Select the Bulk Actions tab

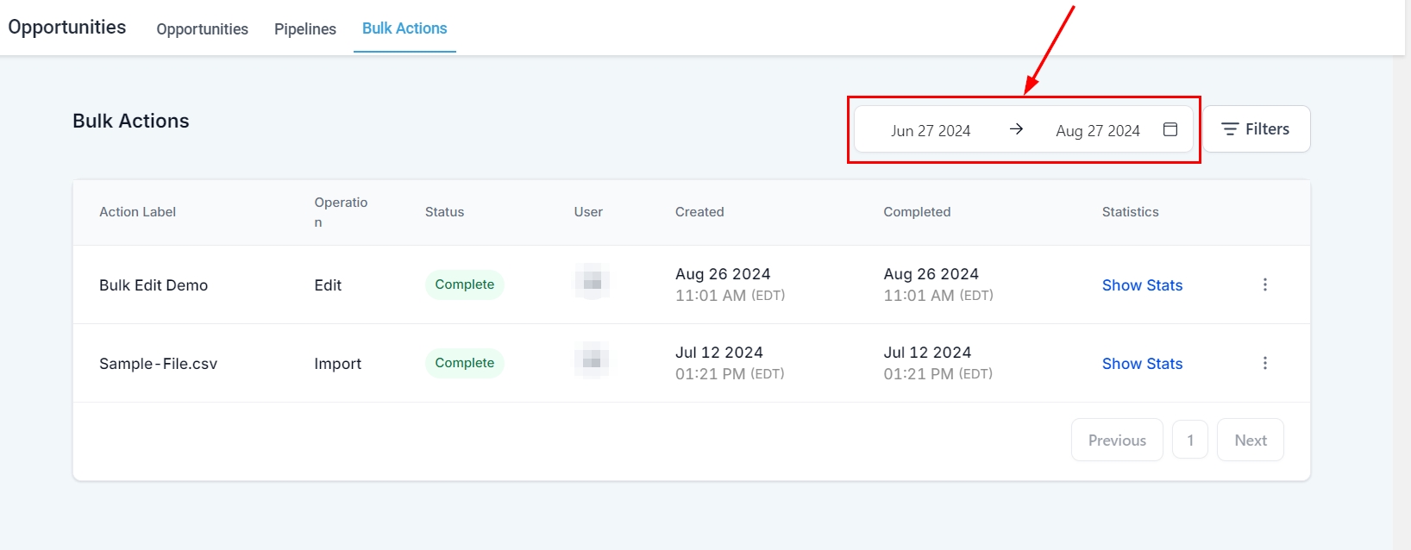[404, 28]
